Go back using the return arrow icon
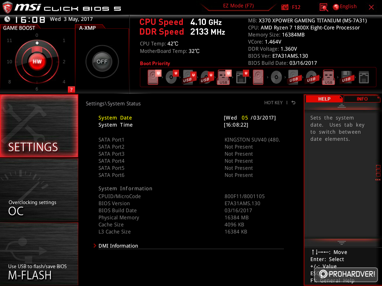Screen dimensions: 382x286 tap(294, 103)
